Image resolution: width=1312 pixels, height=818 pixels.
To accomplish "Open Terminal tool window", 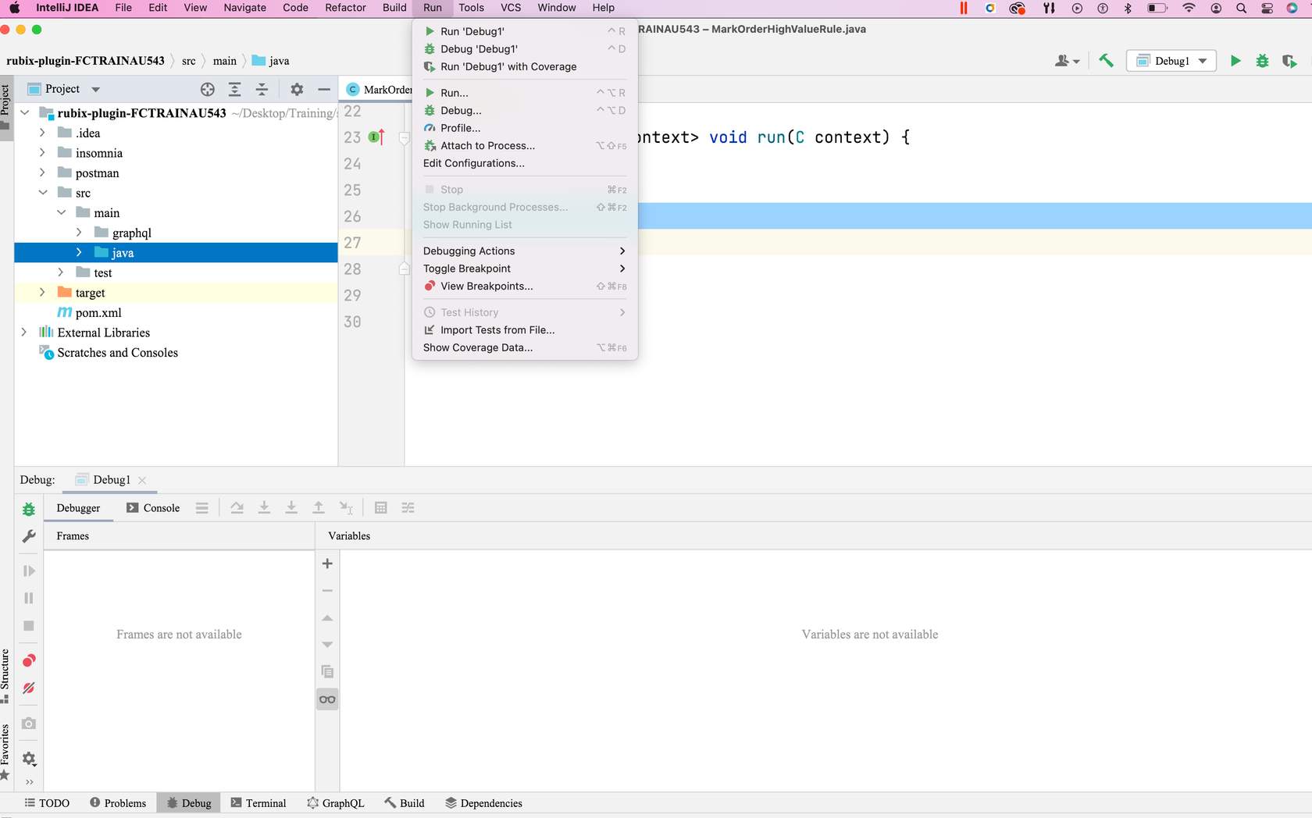I will (258, 803).
